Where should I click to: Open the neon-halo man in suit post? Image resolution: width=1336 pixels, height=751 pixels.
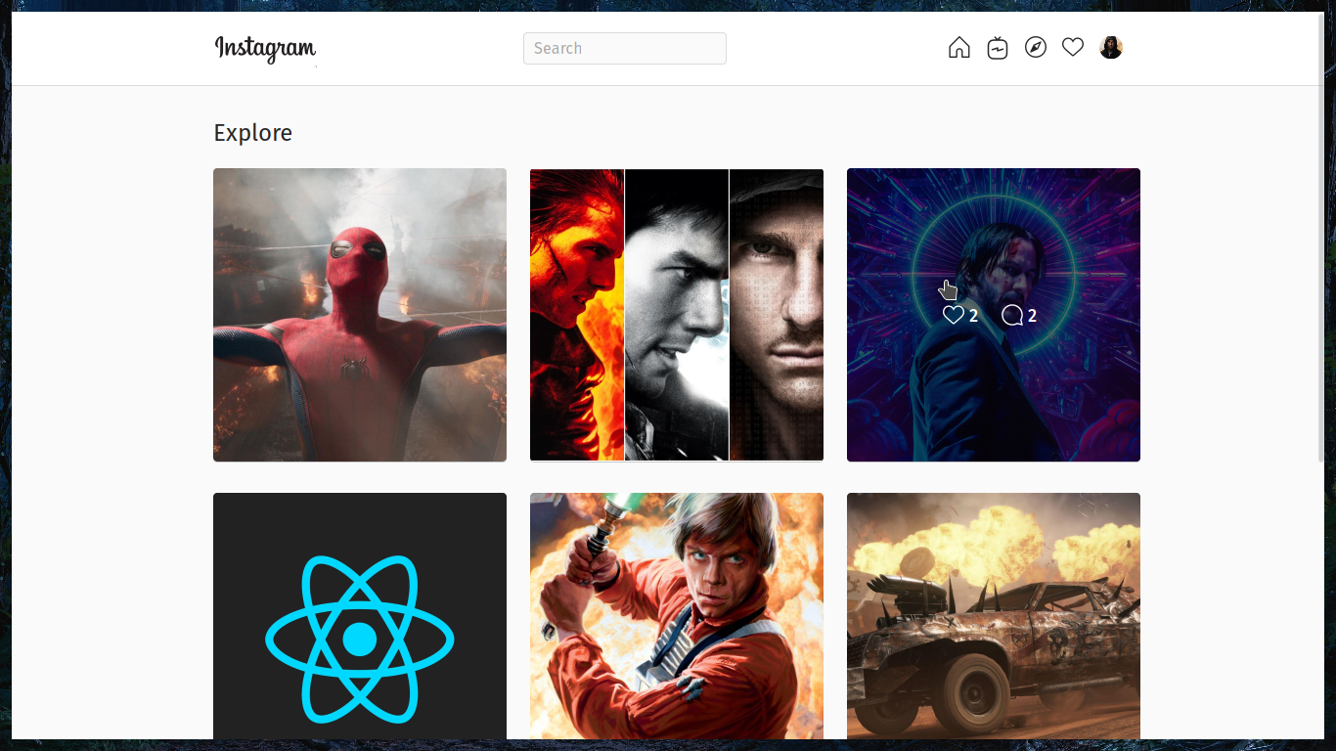(994, 315)
